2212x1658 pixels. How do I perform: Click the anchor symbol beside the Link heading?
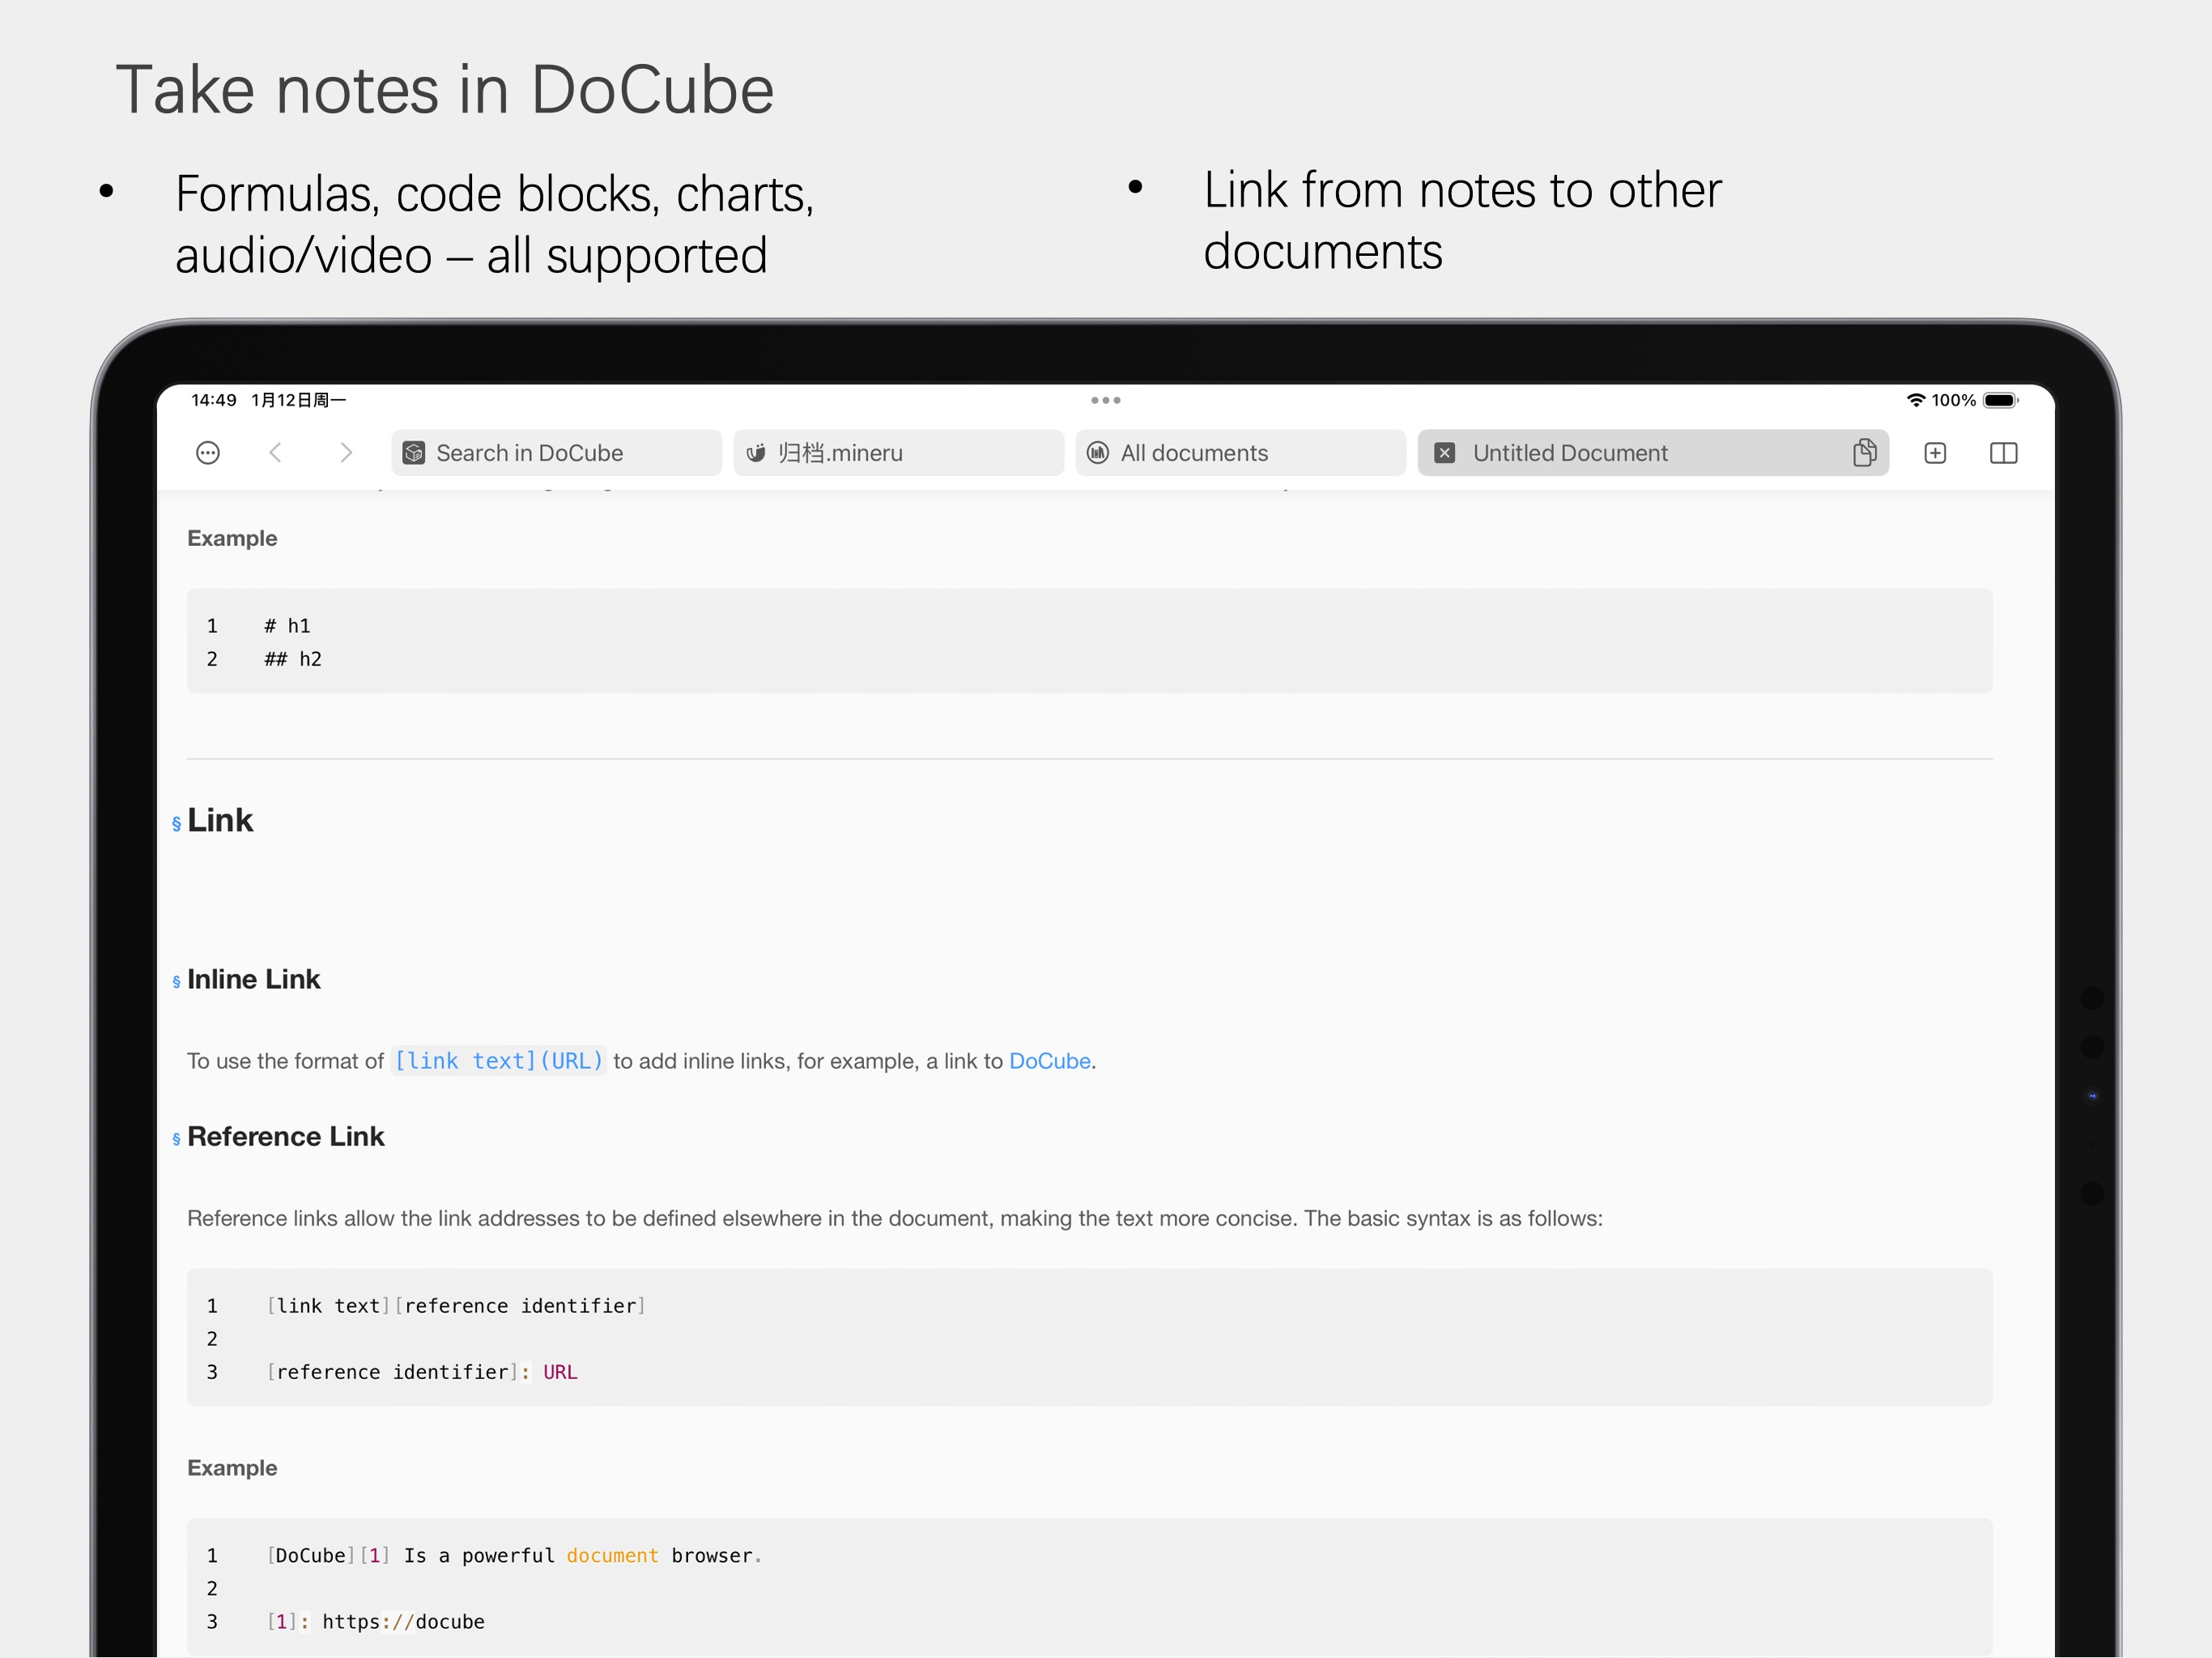pos(176,823)
